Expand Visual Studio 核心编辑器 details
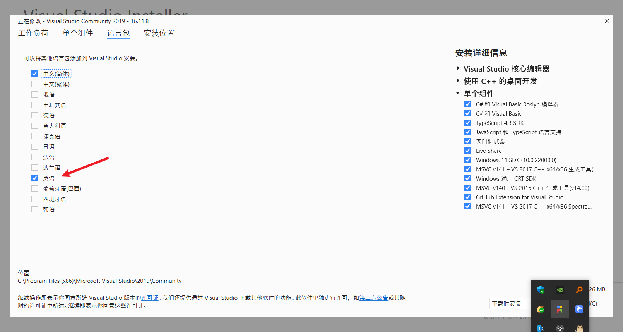 458,68
